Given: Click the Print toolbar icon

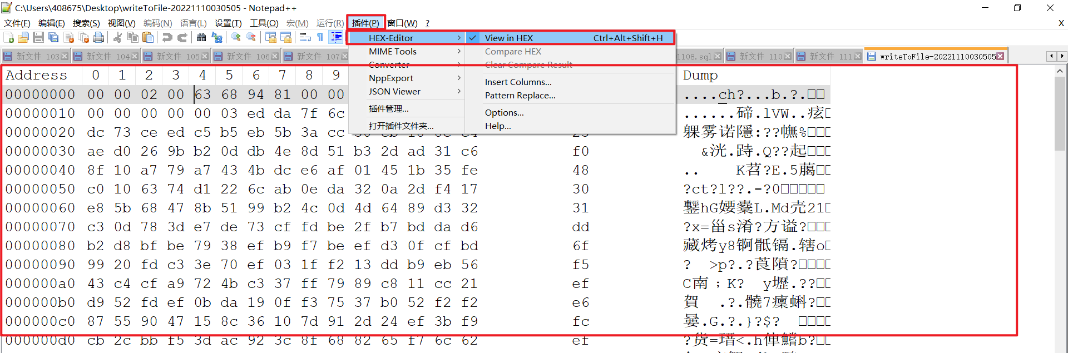Looking at the screenshot, I should click(99, 37).
